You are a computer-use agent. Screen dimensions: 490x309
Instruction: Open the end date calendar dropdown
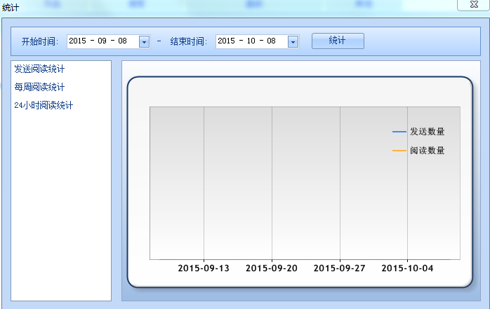(x=293, y=41)
